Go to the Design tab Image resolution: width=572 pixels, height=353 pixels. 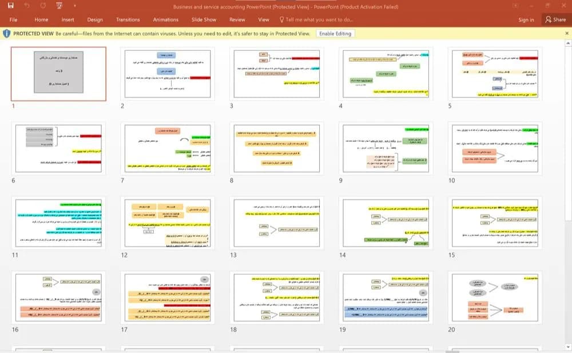pos(95,19)
